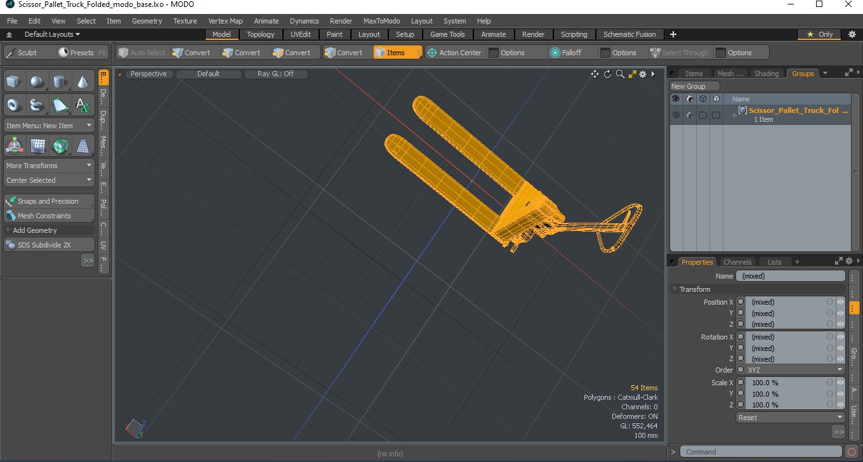Click the Action Center button
863x462 pixels.
(454, 53)
